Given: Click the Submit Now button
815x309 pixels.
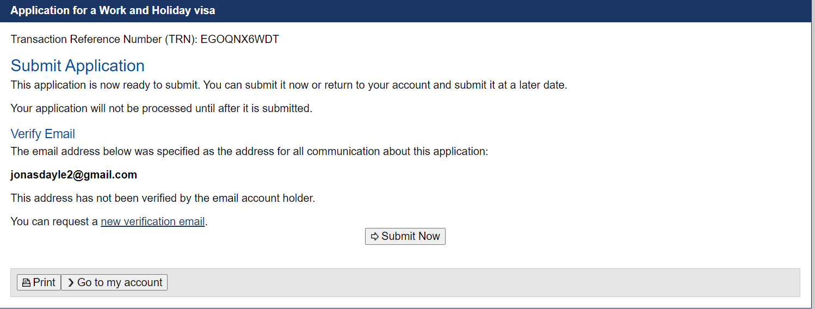Looking at the screenshot, I should (x=405, y=236).
